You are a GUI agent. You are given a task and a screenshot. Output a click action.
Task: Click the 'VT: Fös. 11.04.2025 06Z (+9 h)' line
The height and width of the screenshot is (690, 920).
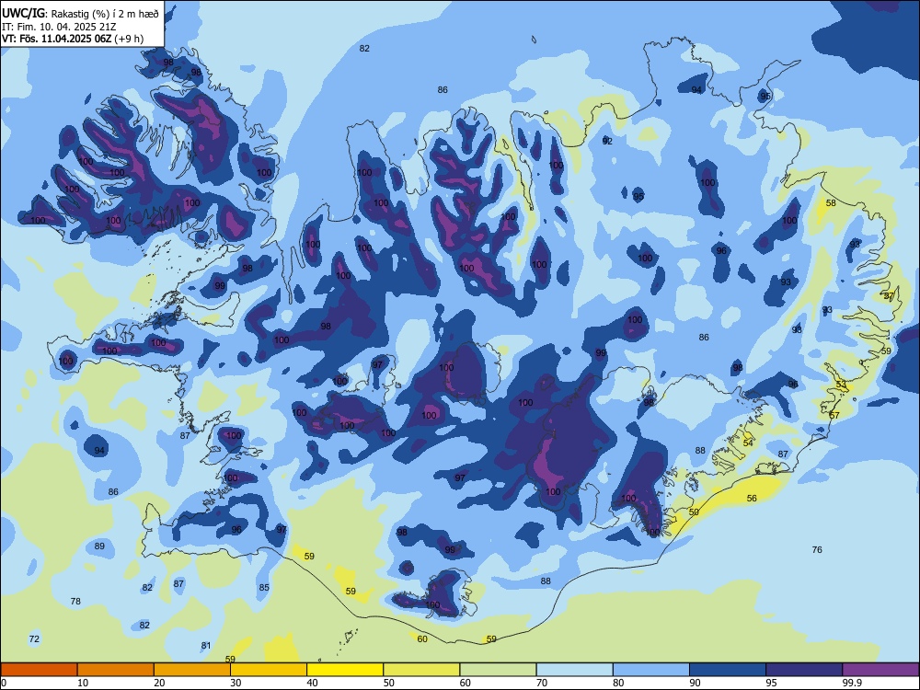[x=73, y=39]
